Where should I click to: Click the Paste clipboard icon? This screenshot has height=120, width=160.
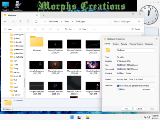point(36,29)
